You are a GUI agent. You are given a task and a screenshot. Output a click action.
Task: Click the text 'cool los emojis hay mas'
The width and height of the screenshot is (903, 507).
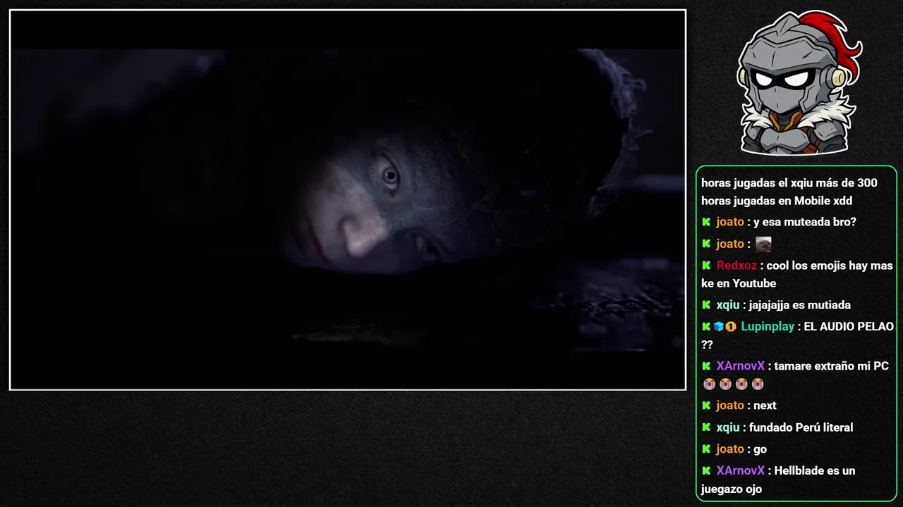[830, 265]
